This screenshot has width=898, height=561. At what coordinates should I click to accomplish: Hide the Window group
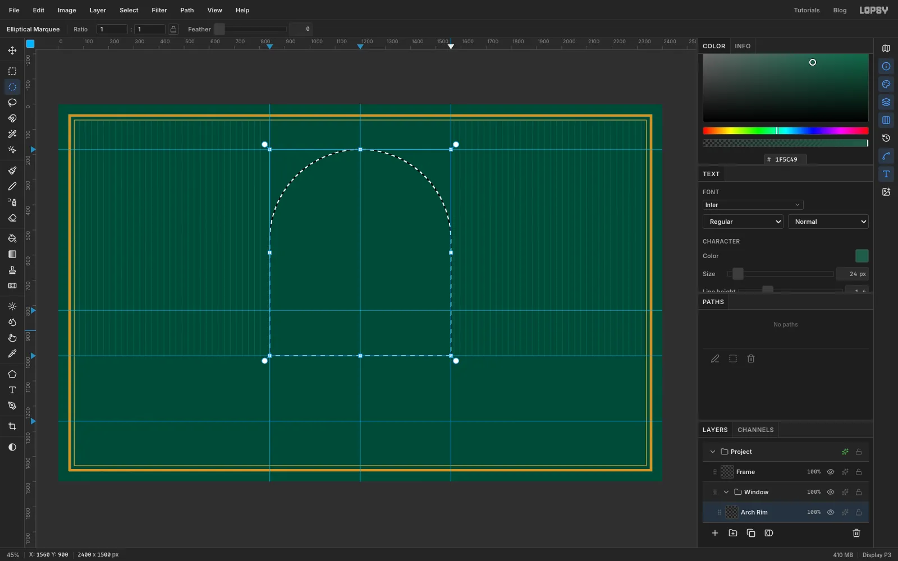click(x=831, y=492)
